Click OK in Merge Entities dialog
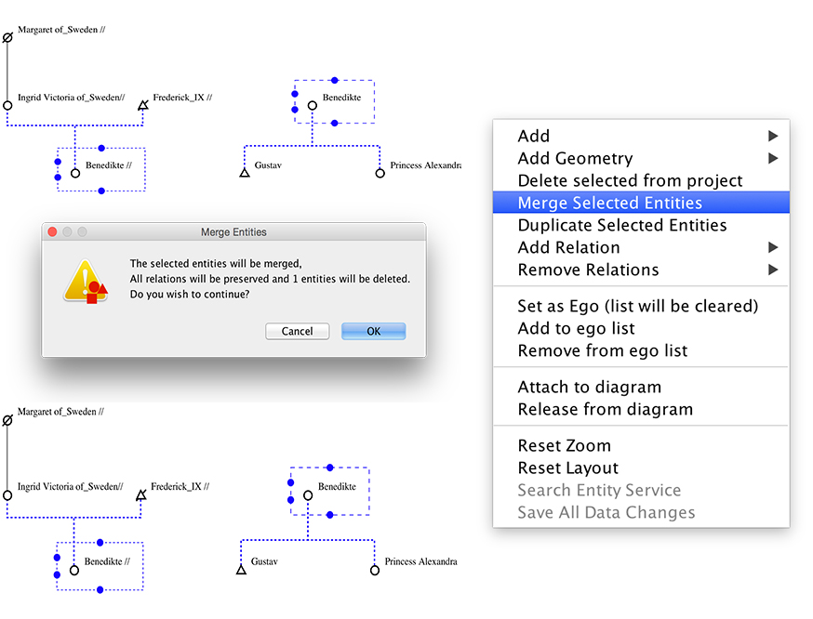 [x=373, y=331]
